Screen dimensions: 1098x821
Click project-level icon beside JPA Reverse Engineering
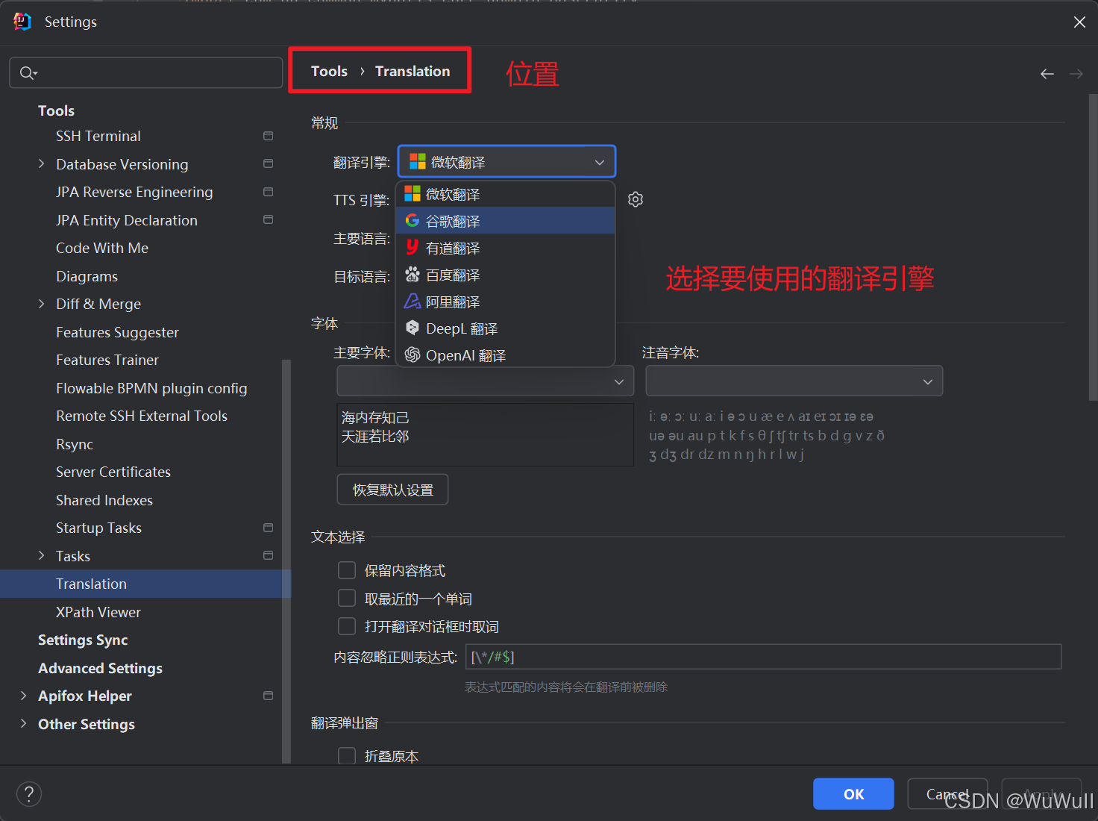[x=268, y=192]
